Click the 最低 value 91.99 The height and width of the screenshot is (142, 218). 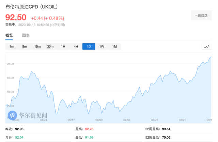click(89, 138)
